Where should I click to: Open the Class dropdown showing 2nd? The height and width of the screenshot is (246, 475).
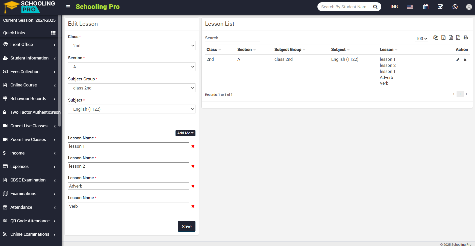(x=132, y=46)
